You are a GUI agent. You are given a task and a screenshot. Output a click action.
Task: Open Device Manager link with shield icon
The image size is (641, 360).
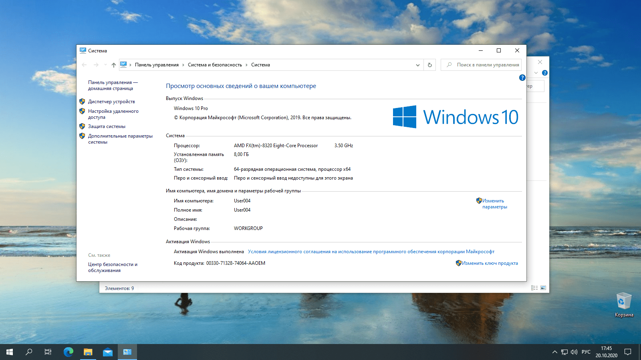(111, 102)
